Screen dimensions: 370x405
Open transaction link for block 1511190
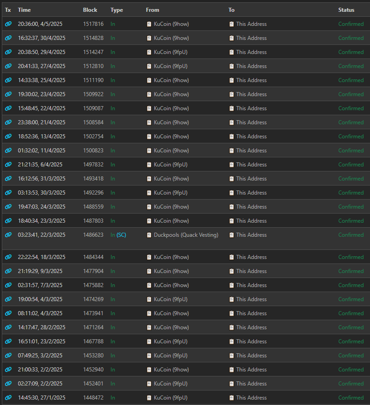(x=8, y=80)
